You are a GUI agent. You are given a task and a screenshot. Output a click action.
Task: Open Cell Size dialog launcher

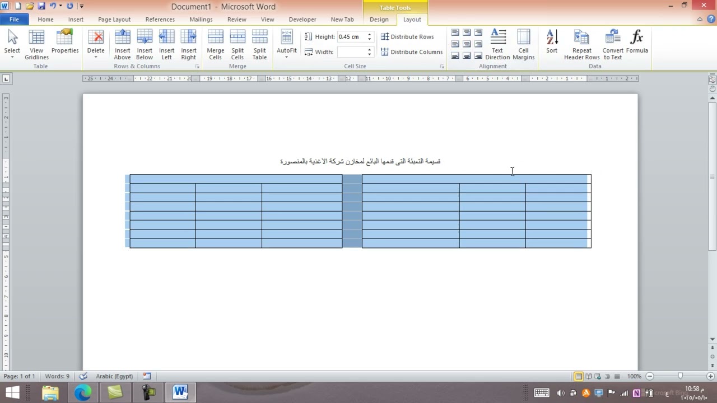click(441, 67)
